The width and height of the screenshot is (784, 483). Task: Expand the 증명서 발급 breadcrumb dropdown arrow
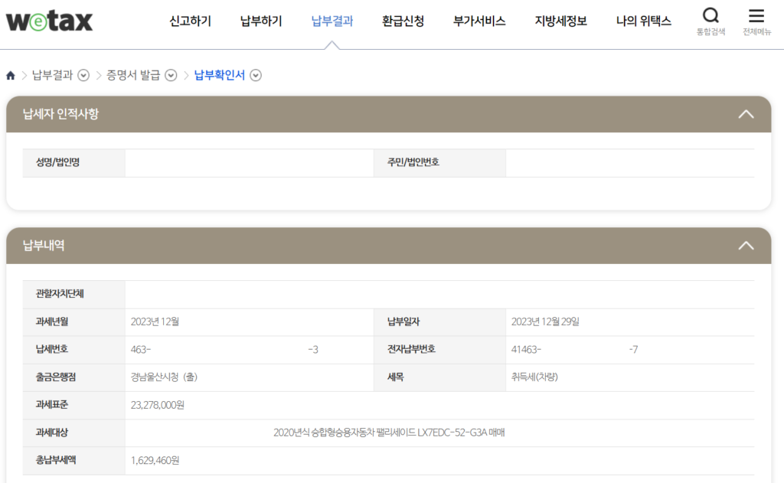tap(170, 75)
